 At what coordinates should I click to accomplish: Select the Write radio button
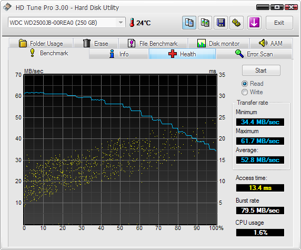[245, 92]
